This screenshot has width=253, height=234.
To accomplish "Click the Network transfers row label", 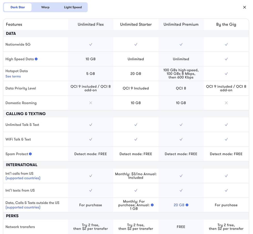I will pos(20,227).
